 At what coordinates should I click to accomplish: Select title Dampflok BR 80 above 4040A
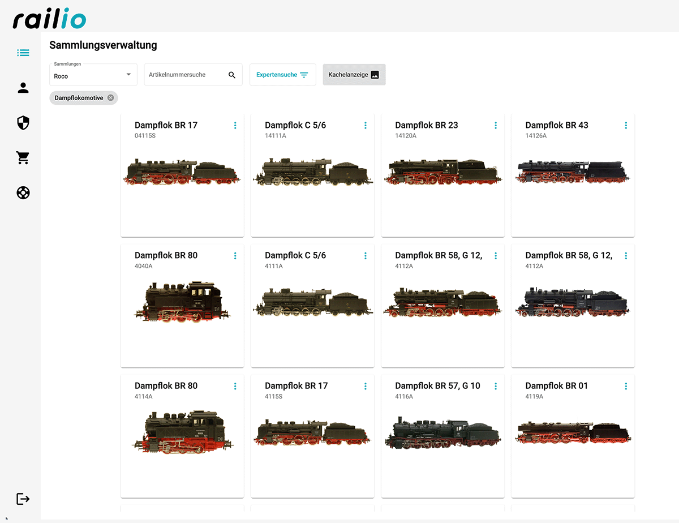click(166, 255)
